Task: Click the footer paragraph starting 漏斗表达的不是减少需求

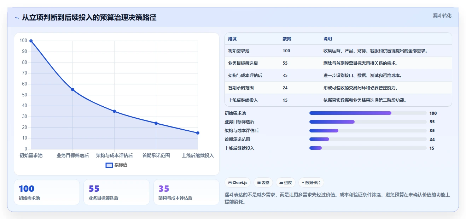Action: click(x=337, y=199)
